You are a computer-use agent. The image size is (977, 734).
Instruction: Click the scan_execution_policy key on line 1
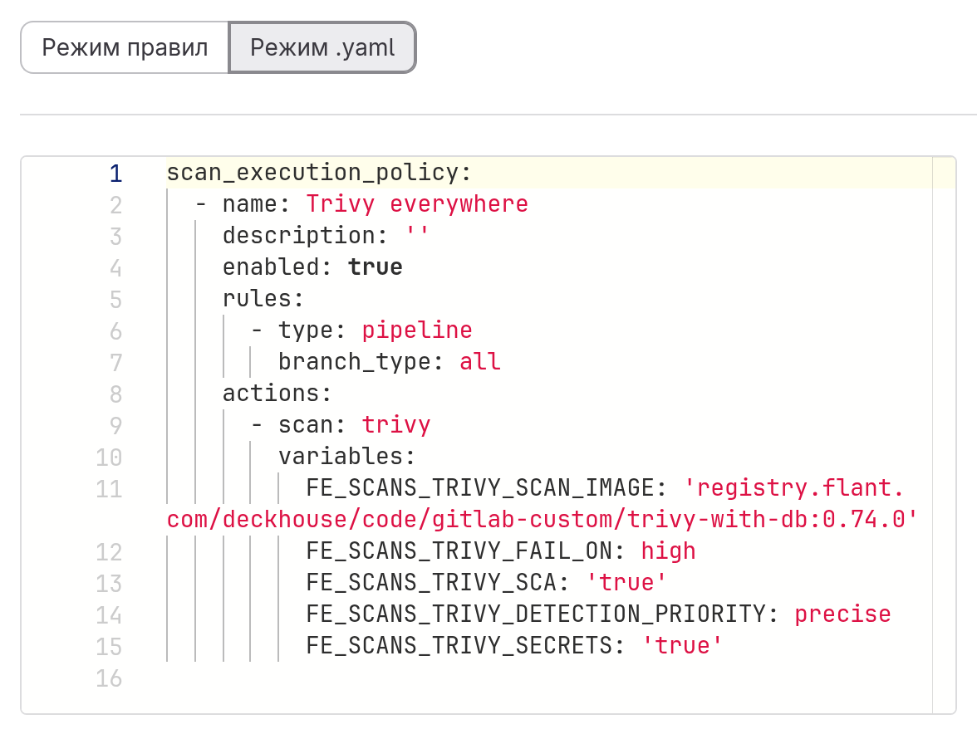(312, 173)
